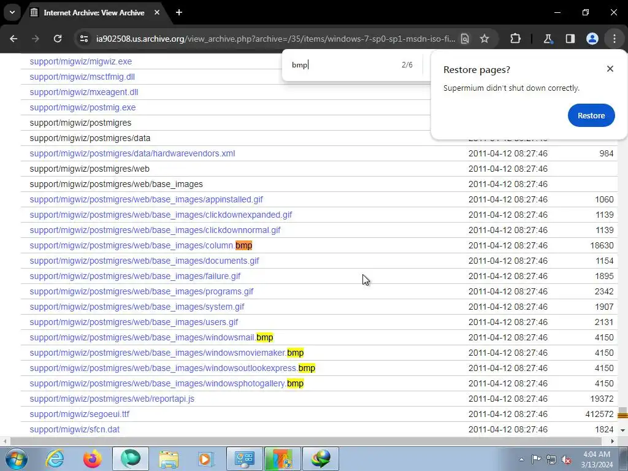Click the horizontal scrollbar right arrow
628x471 pixels.
coord(613,441)
